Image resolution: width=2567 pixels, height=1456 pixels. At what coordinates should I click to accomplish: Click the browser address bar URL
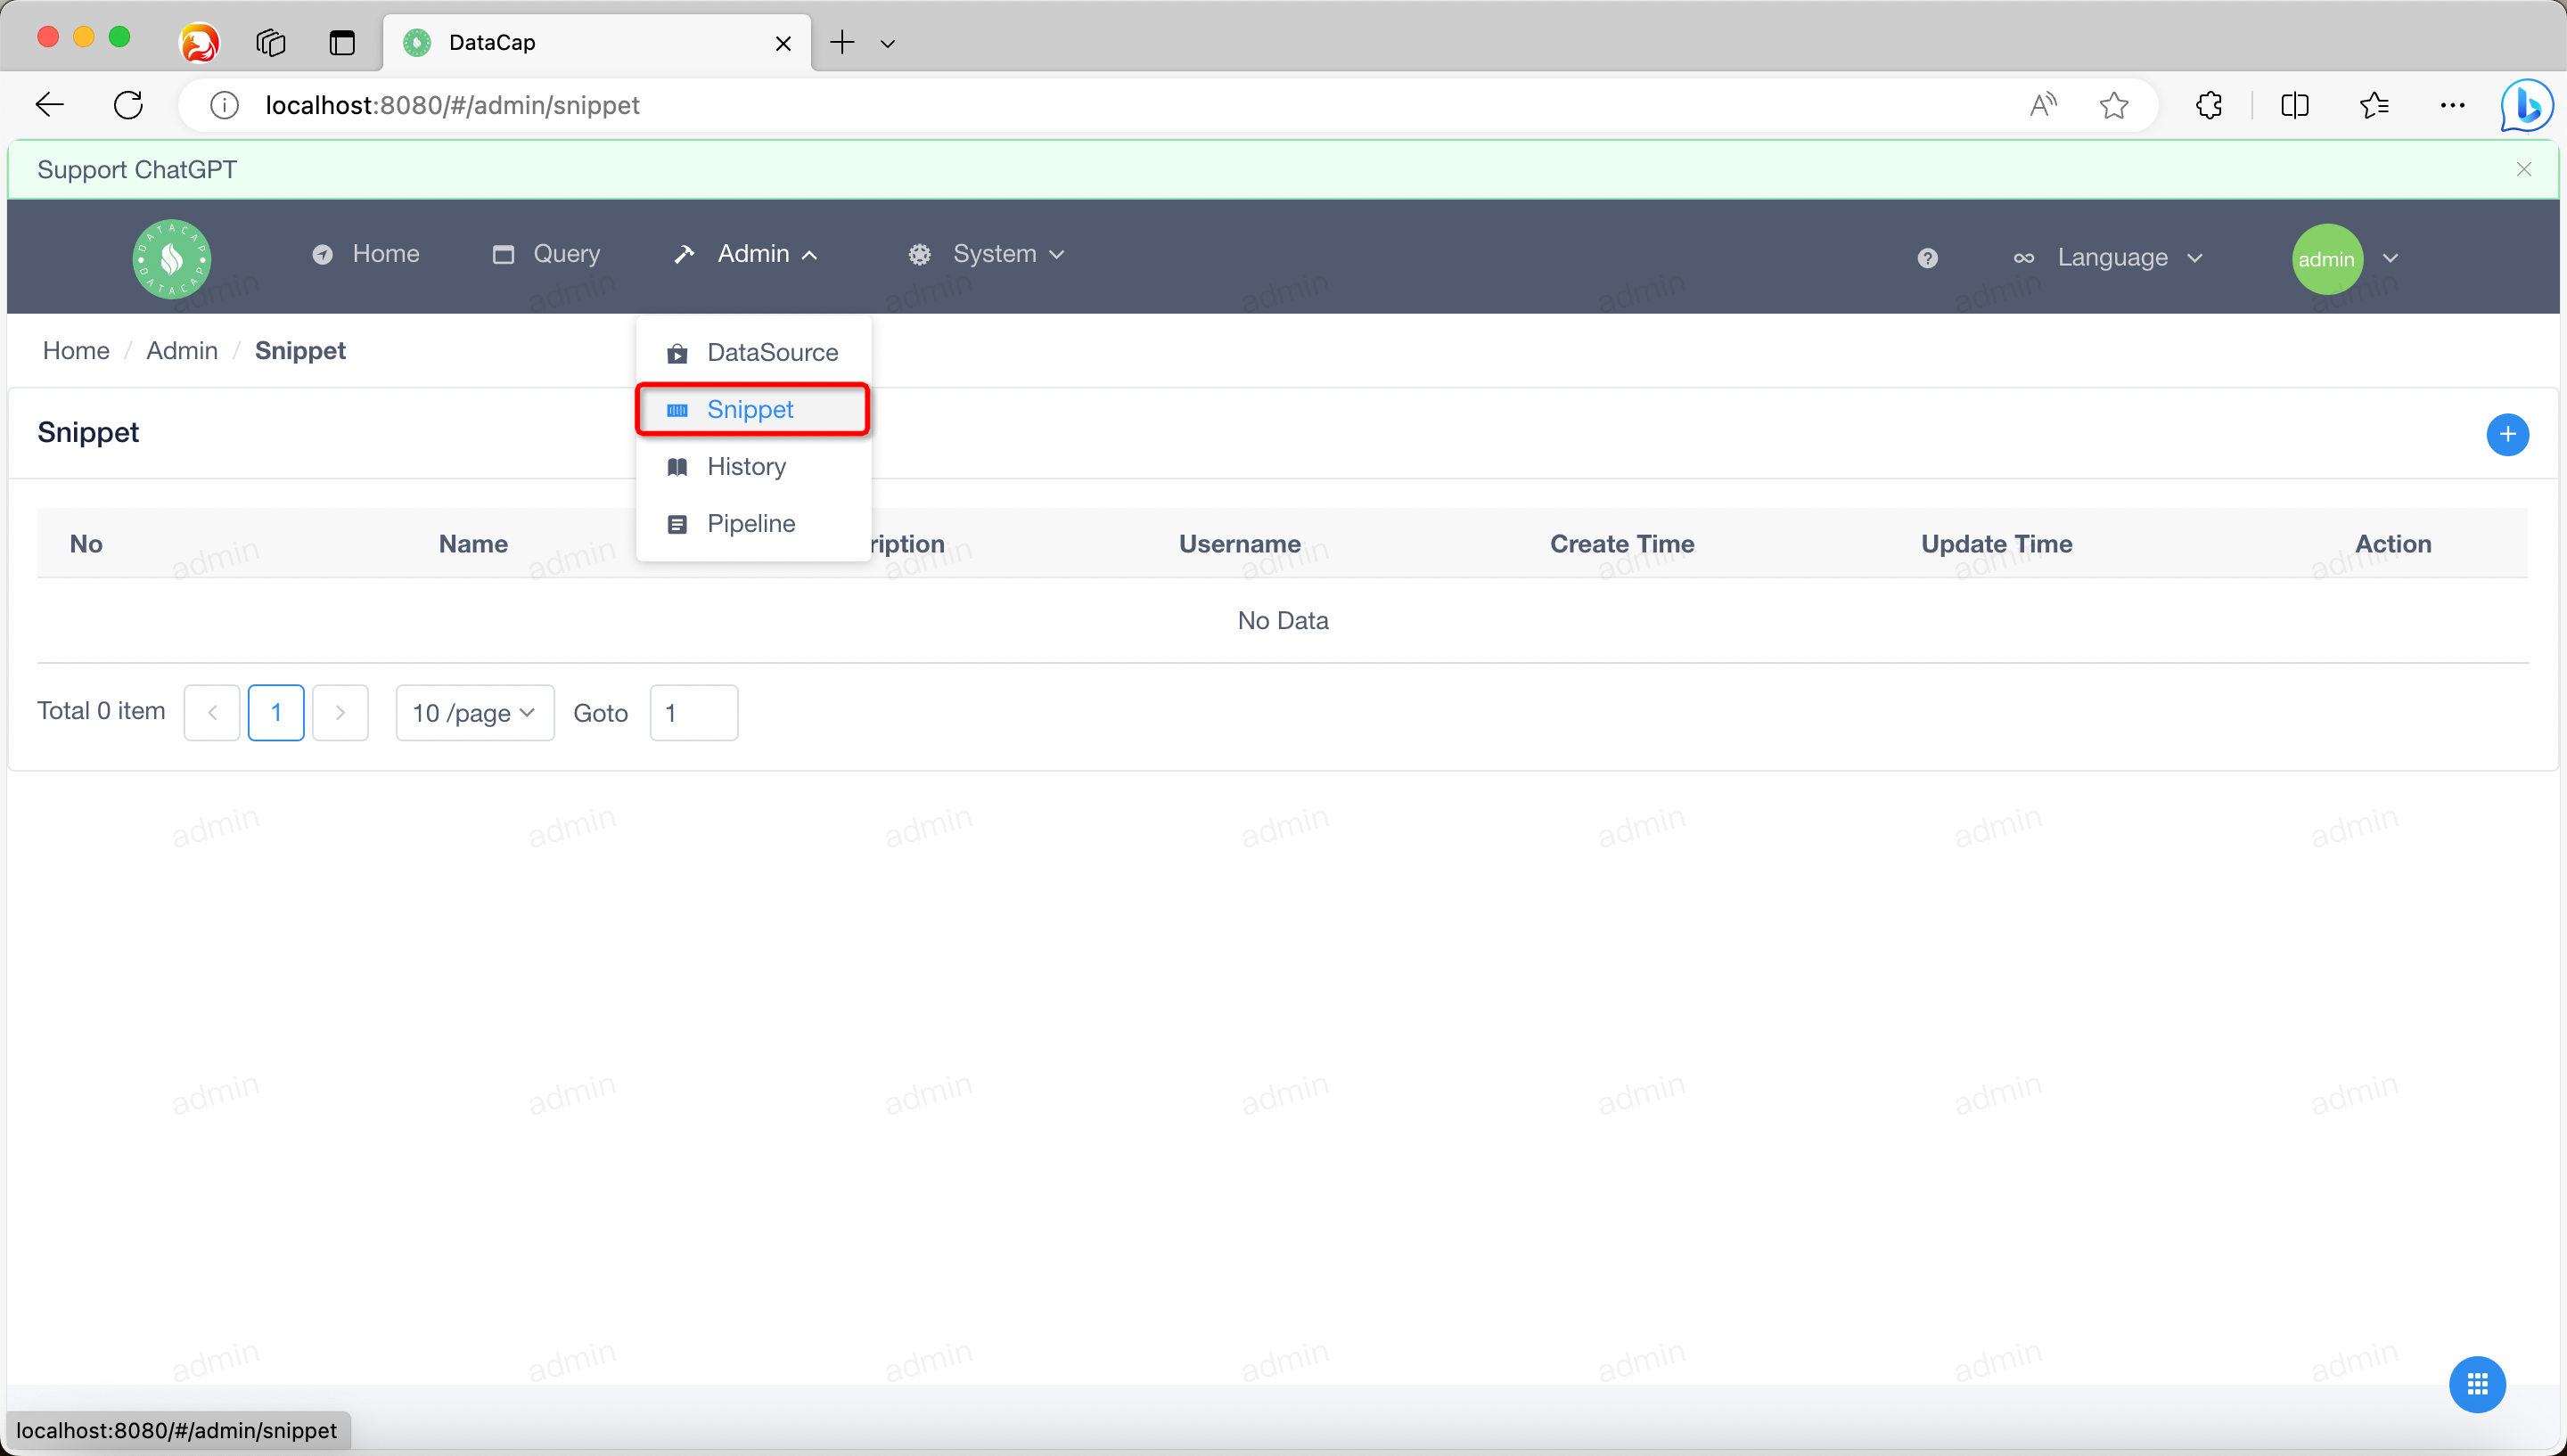(x=452, y=105)
